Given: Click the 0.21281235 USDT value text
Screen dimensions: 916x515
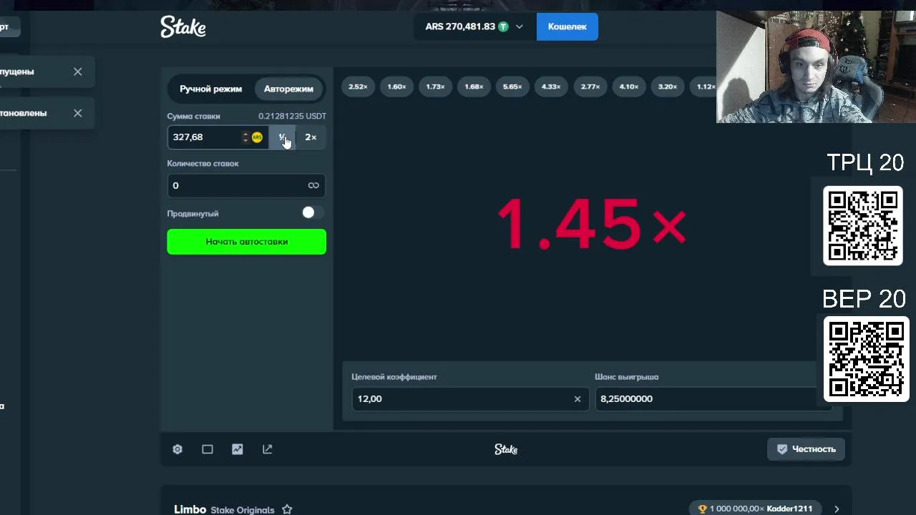Looking at the screenshot, I should (x=292, y=116).
